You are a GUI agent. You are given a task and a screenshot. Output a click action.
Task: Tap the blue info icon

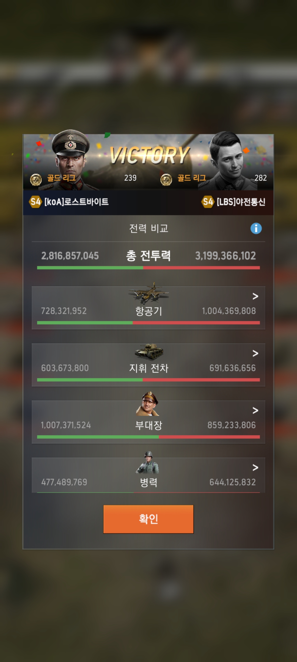pyautogui.click(x=256, y=228)
